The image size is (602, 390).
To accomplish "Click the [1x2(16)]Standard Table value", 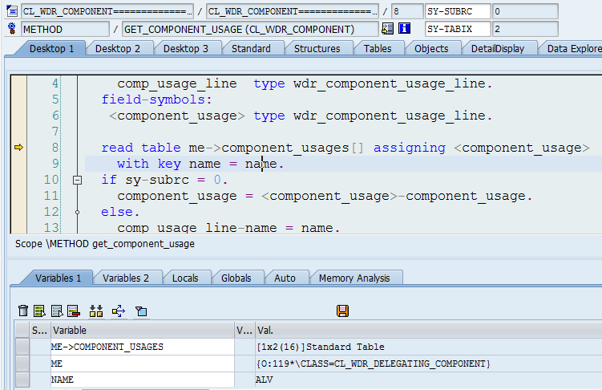I will (321, 347).
